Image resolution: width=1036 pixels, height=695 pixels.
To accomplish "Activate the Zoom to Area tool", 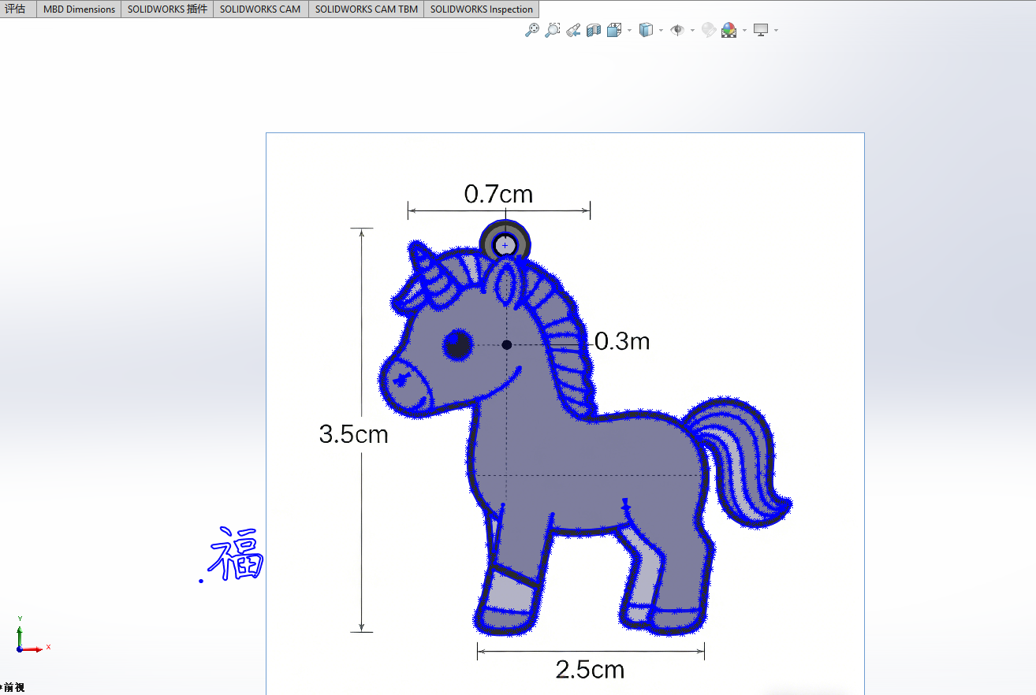I will 553,30.
